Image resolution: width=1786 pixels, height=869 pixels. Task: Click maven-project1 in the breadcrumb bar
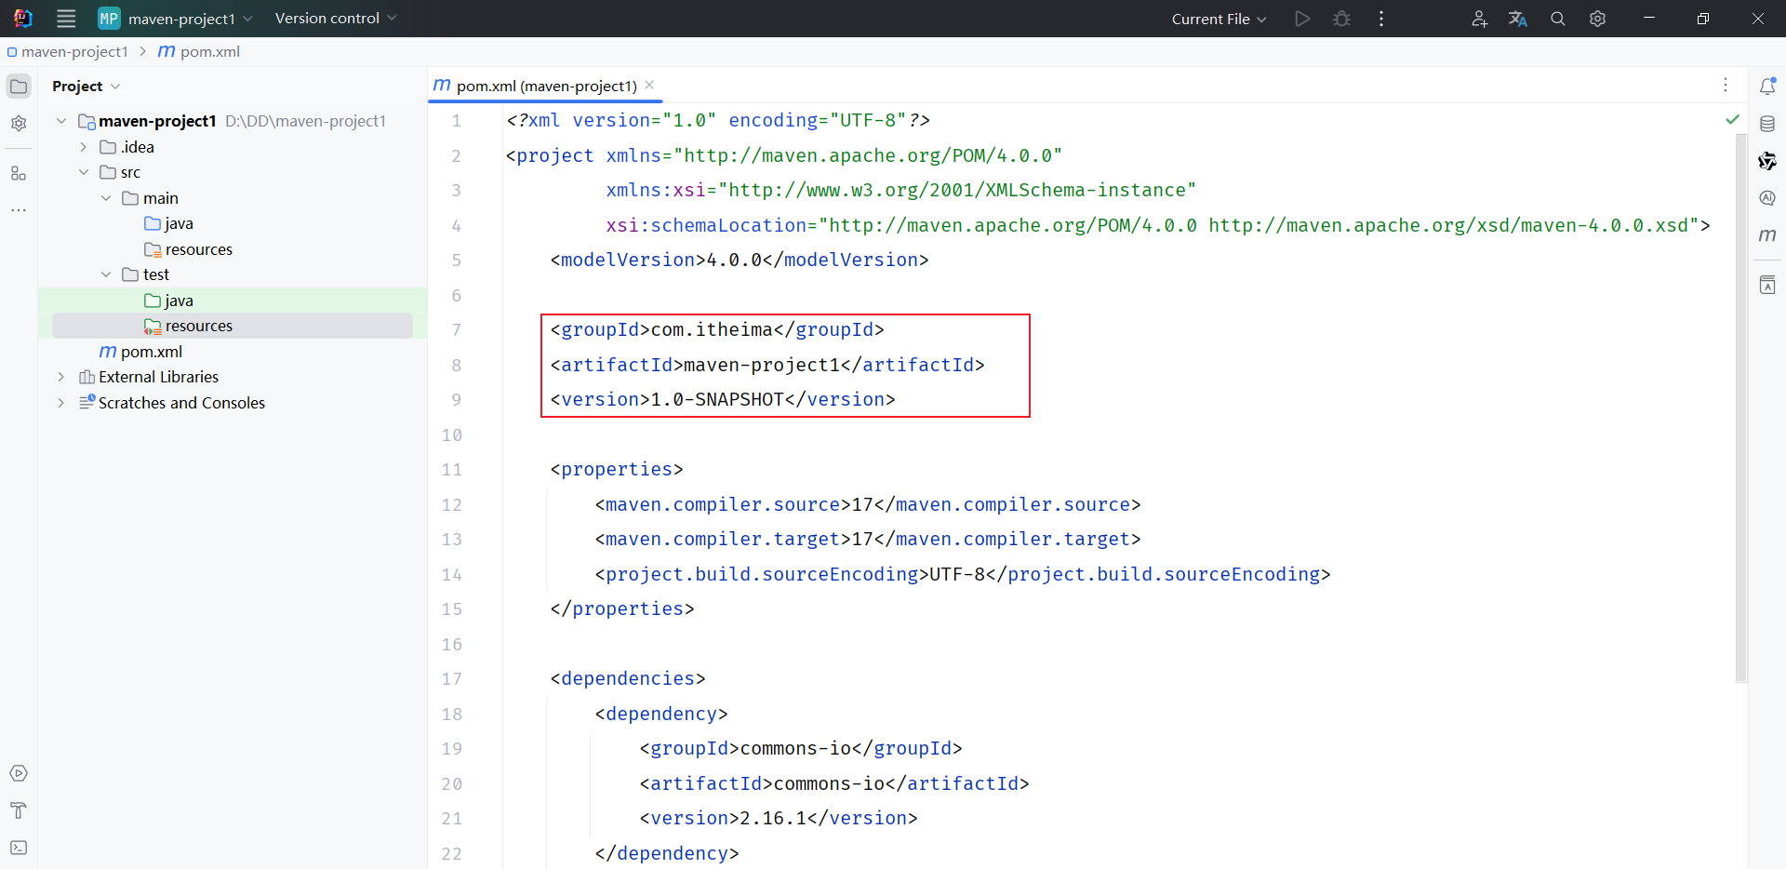coord(74,51)
